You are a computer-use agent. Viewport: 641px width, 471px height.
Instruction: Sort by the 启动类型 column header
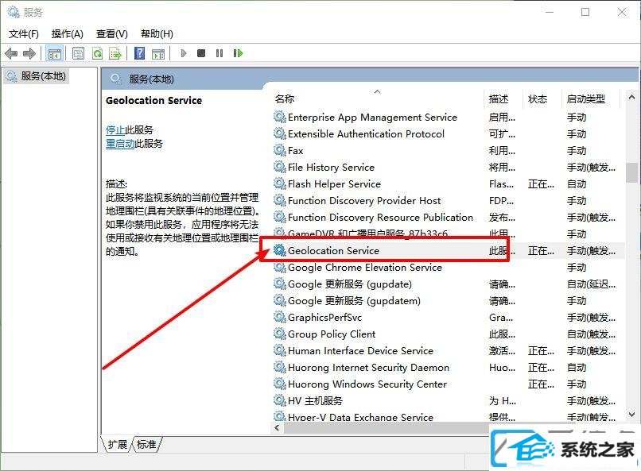point(586,98)
